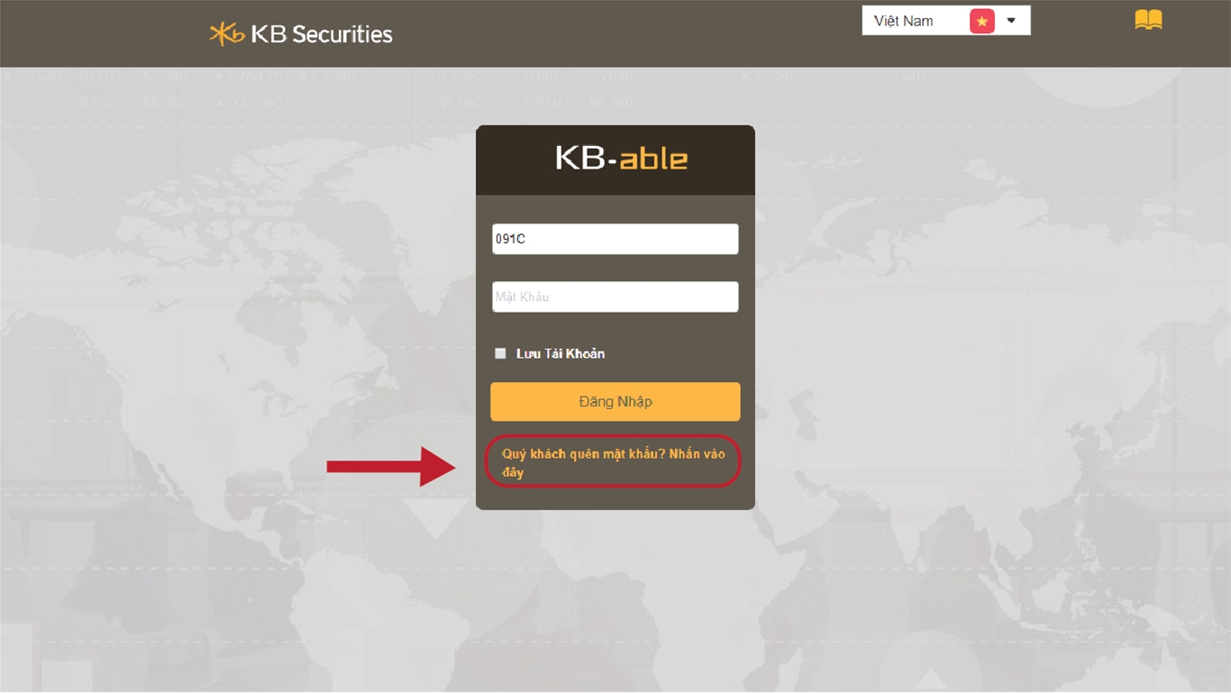Focus the account field containing 091C

tap(615, 239)
